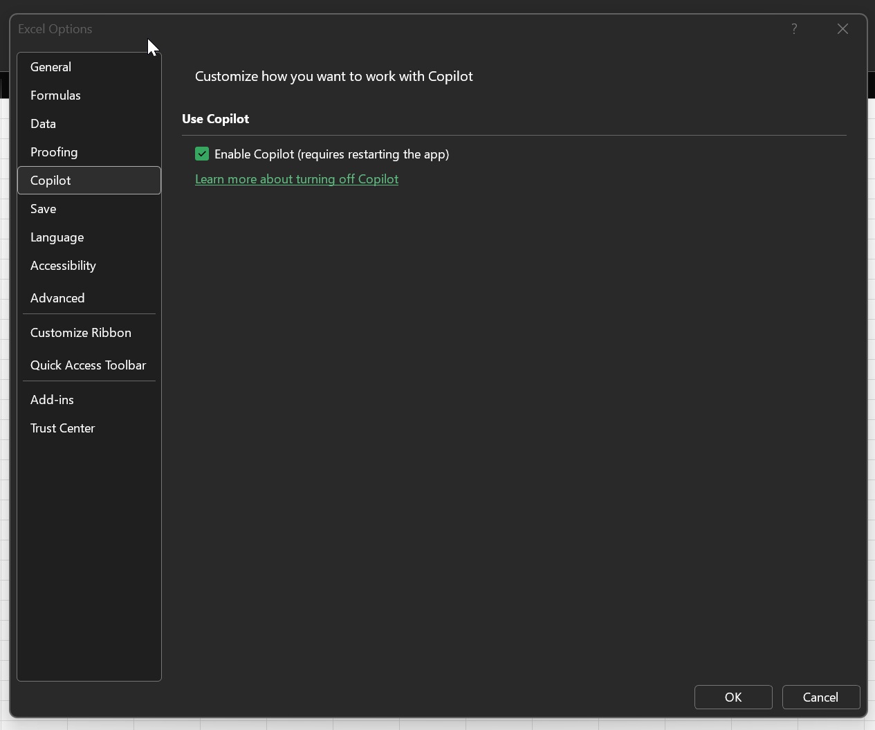This screenshot has width=875, height=730.
Task: Switch to the Formulas category
Action: tap(89, 95)
